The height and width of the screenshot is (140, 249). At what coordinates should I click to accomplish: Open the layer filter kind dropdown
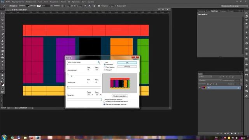pyautogui.click(x=205, y=77)
